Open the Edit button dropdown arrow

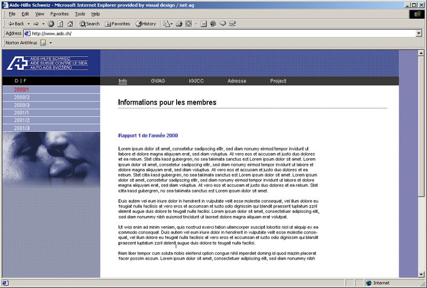click(196, 24)
